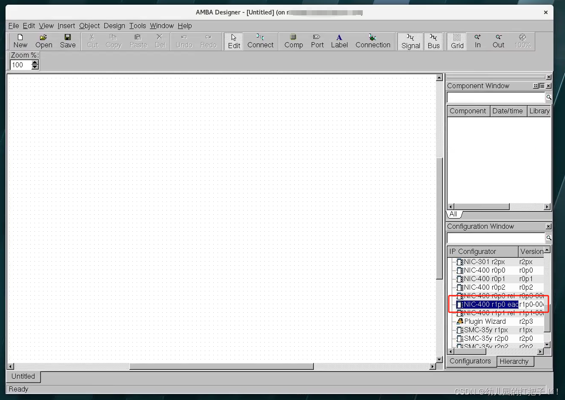Open the Design menu

[114, 26]
